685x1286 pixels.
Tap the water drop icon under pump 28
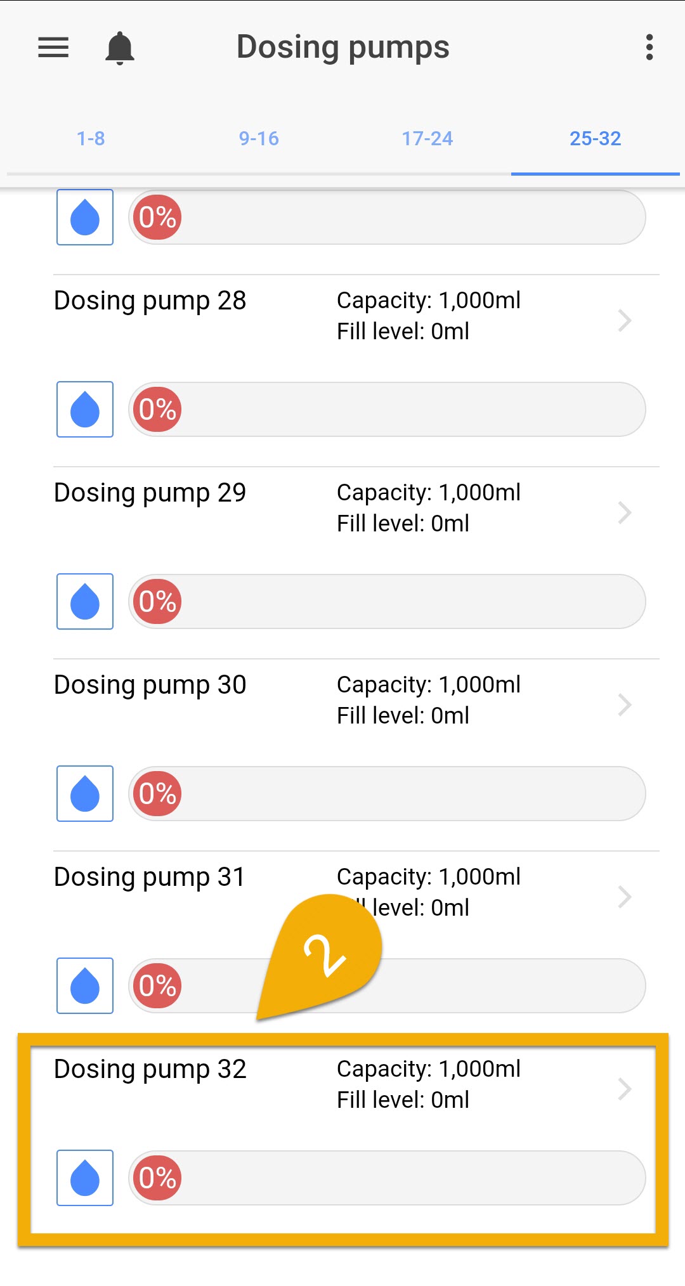tap(85, 409)
